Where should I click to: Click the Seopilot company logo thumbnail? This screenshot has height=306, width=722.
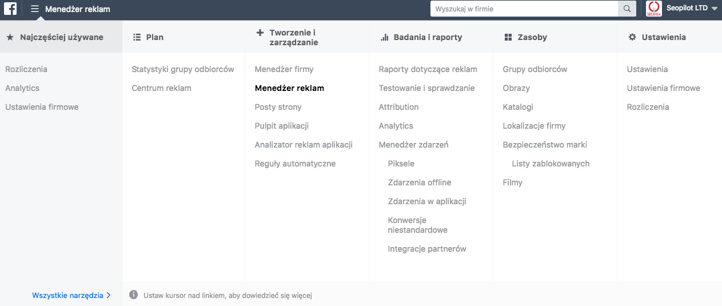pyautogui.click(x=653, y=9)
